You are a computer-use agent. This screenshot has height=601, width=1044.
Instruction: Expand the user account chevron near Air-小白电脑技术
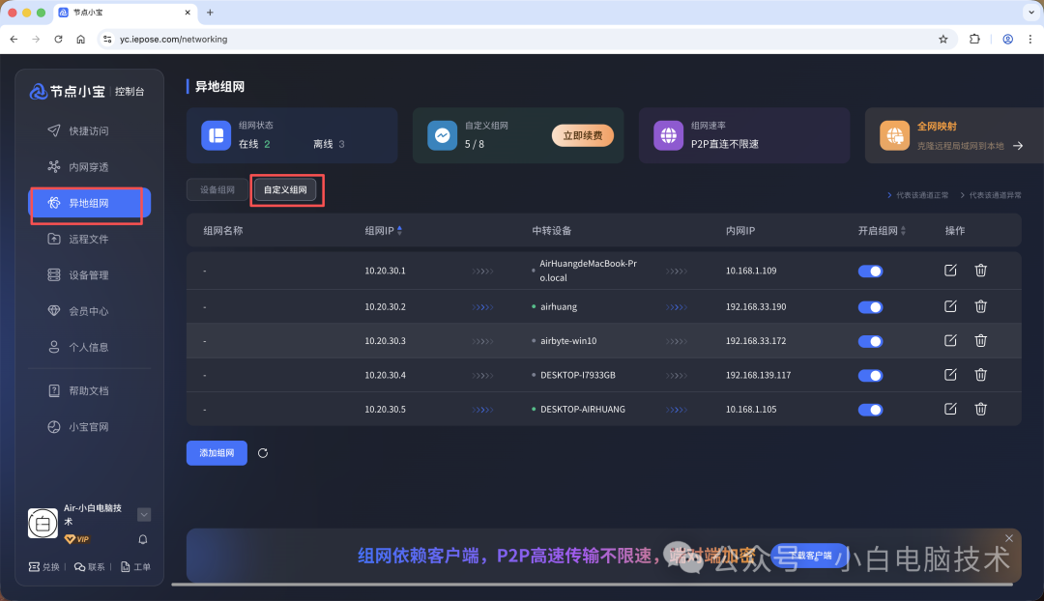pyautogui.click(x=143, y=514)
